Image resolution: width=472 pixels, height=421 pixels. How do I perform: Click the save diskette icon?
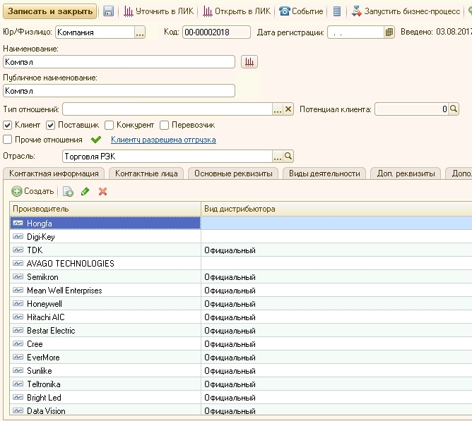coord(108,11)
